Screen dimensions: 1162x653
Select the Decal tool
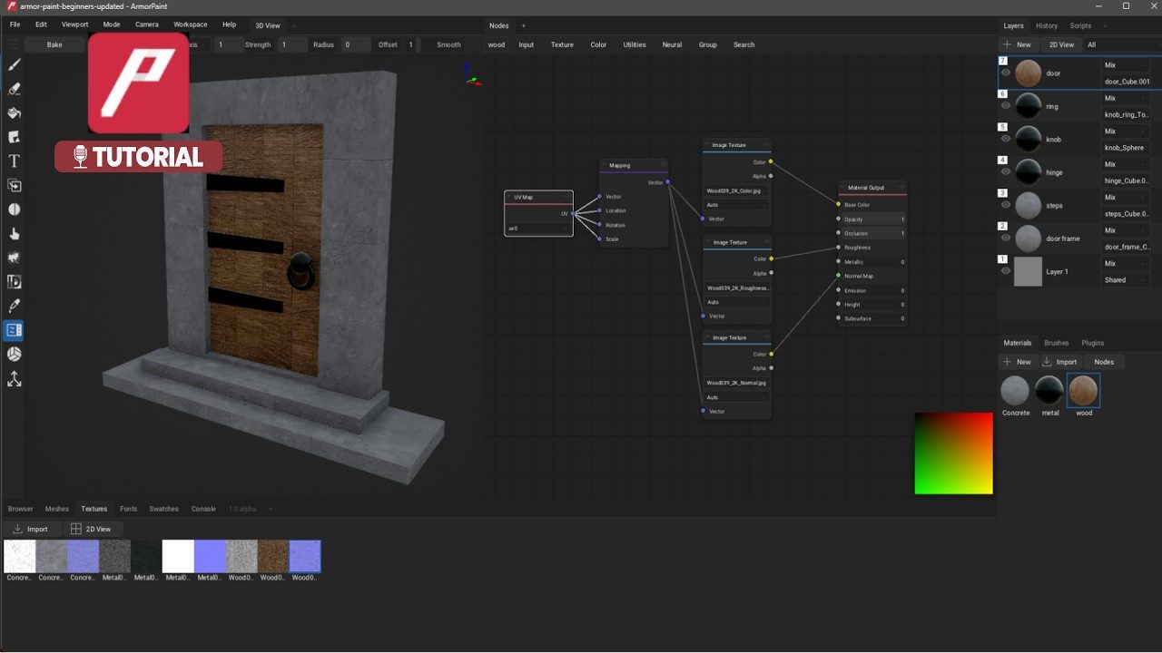click(x=14, y=137)
